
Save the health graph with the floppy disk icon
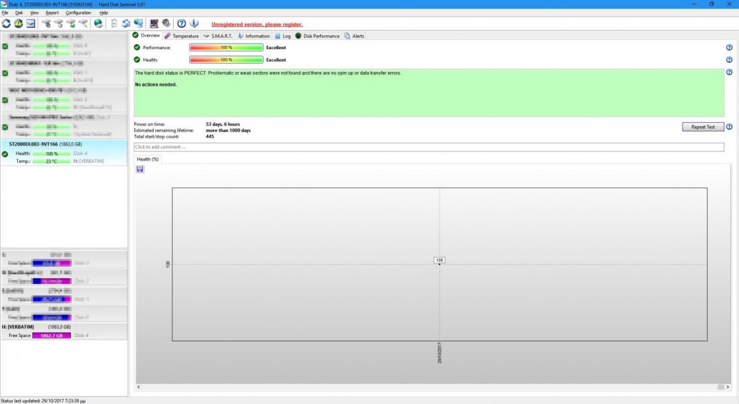coord(140,168)
